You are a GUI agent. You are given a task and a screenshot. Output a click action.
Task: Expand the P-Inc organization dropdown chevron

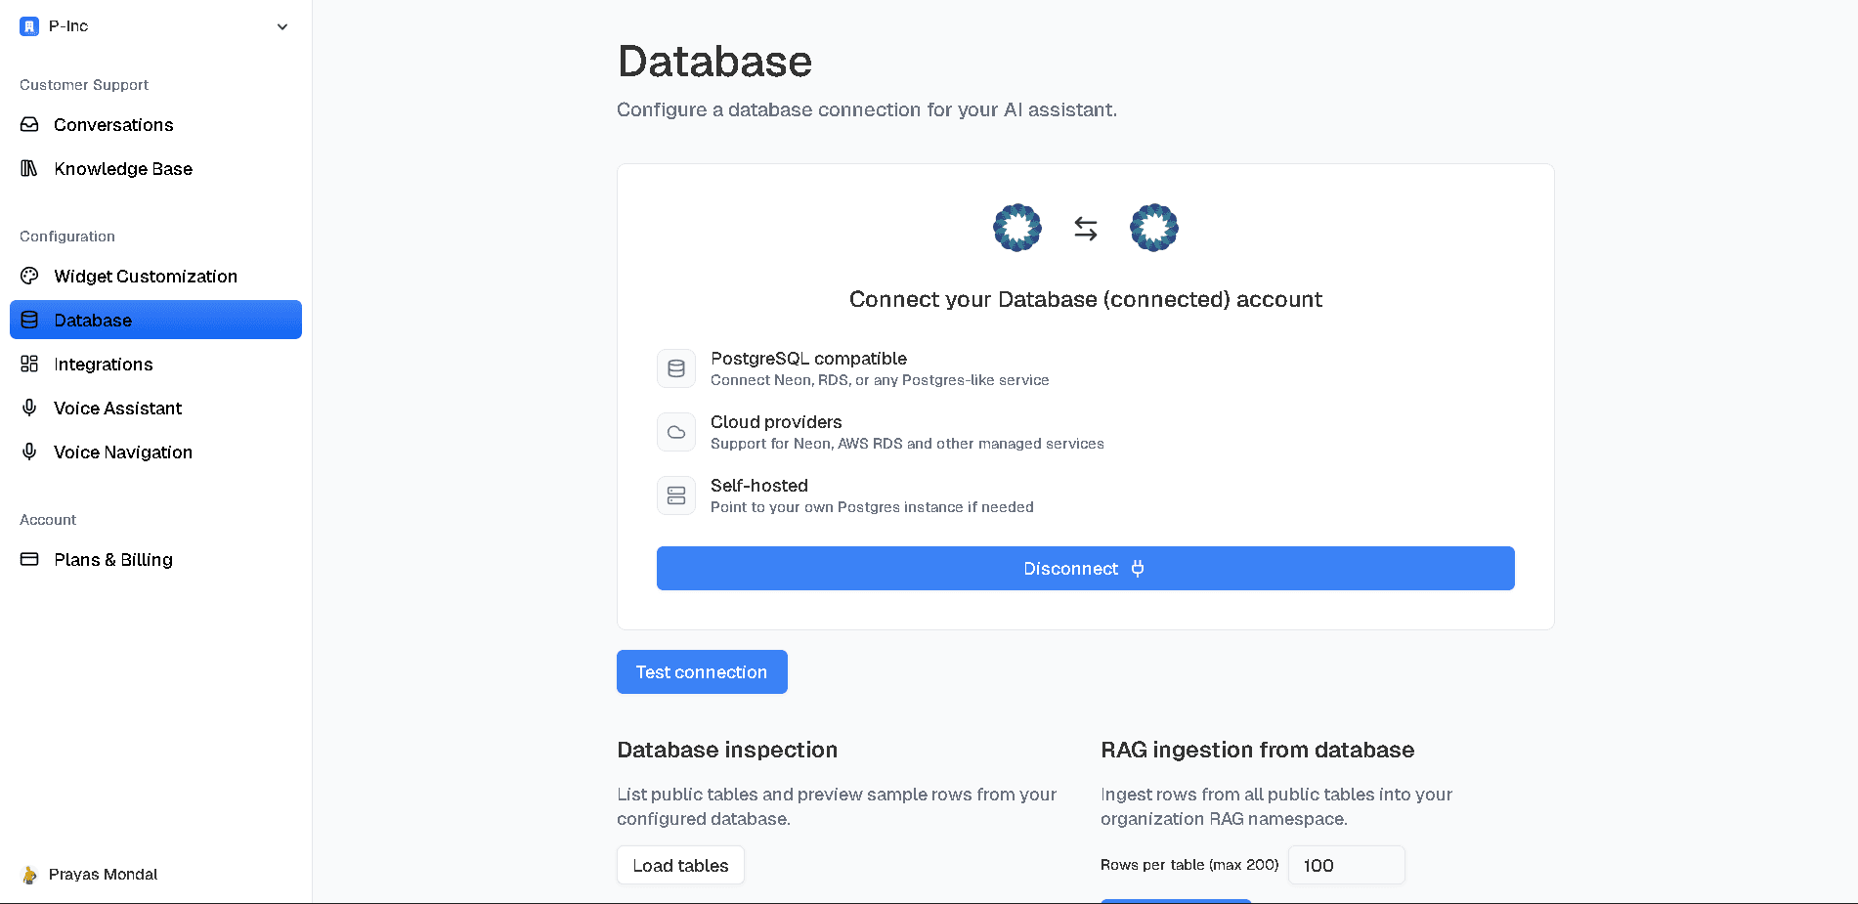282,26
